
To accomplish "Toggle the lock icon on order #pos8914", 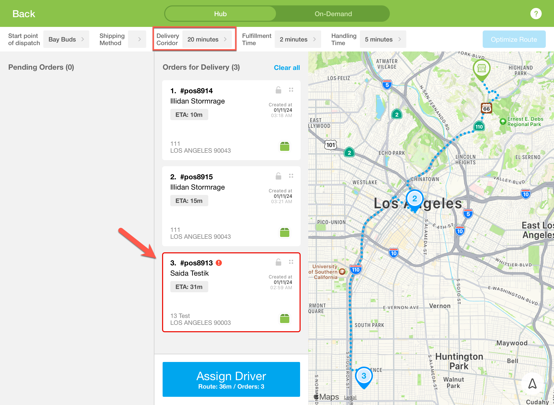I will coord(278,90).
